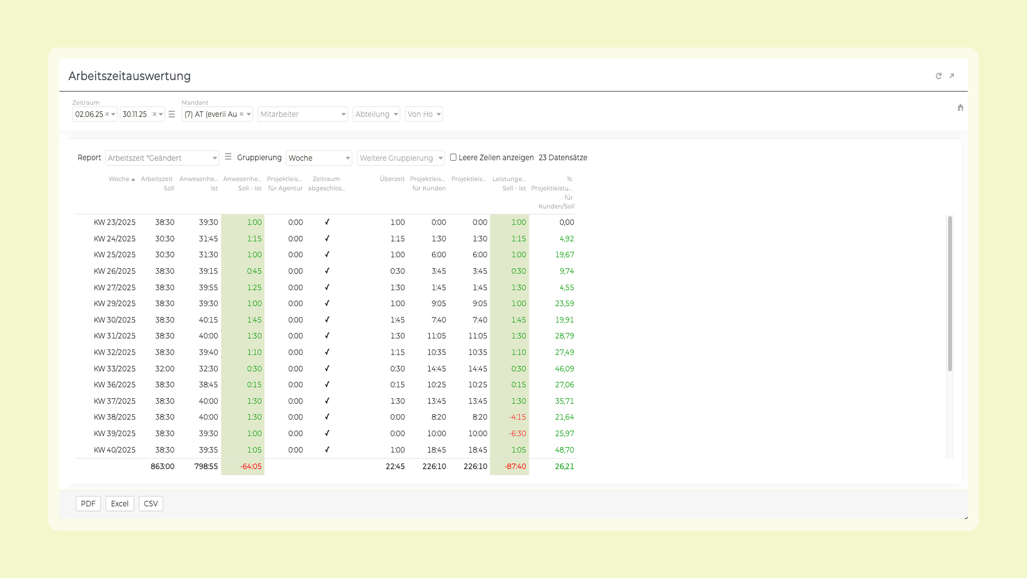The height and width of the screenshot is (578, 1027).
Task: Click the checkmark in KW 23/2025 row
Action: [327, 222]
